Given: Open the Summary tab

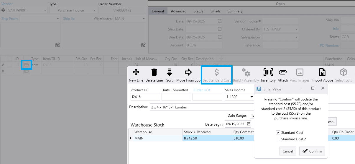Looking at the screenshot, I should (x=235, y=11).
